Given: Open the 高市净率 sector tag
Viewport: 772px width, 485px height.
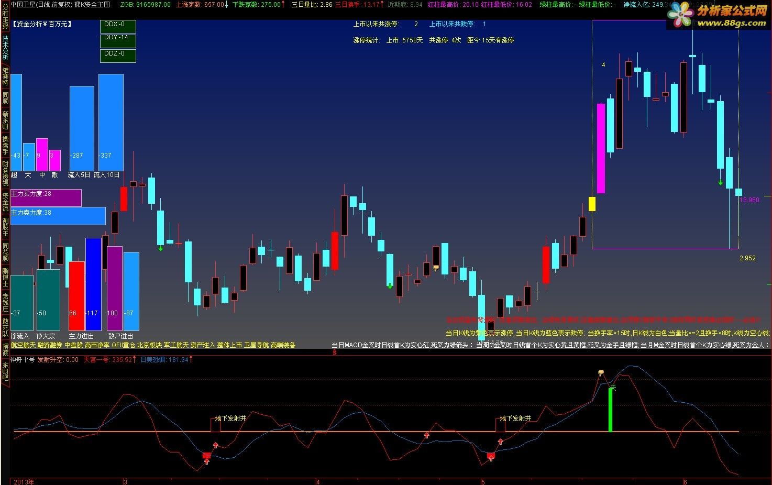Looking at the screenshot, I should click(x=97, y=345).
